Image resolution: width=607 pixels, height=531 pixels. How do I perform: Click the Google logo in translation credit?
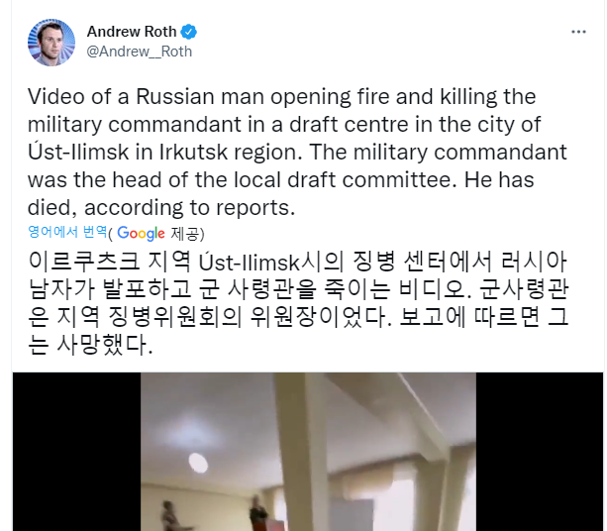point(141,233)
